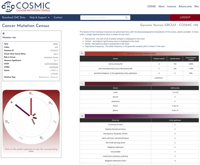This screenshot has height=165, width=200.
Task: Click the back arrow above Mutation view
Action: (4, 33)
